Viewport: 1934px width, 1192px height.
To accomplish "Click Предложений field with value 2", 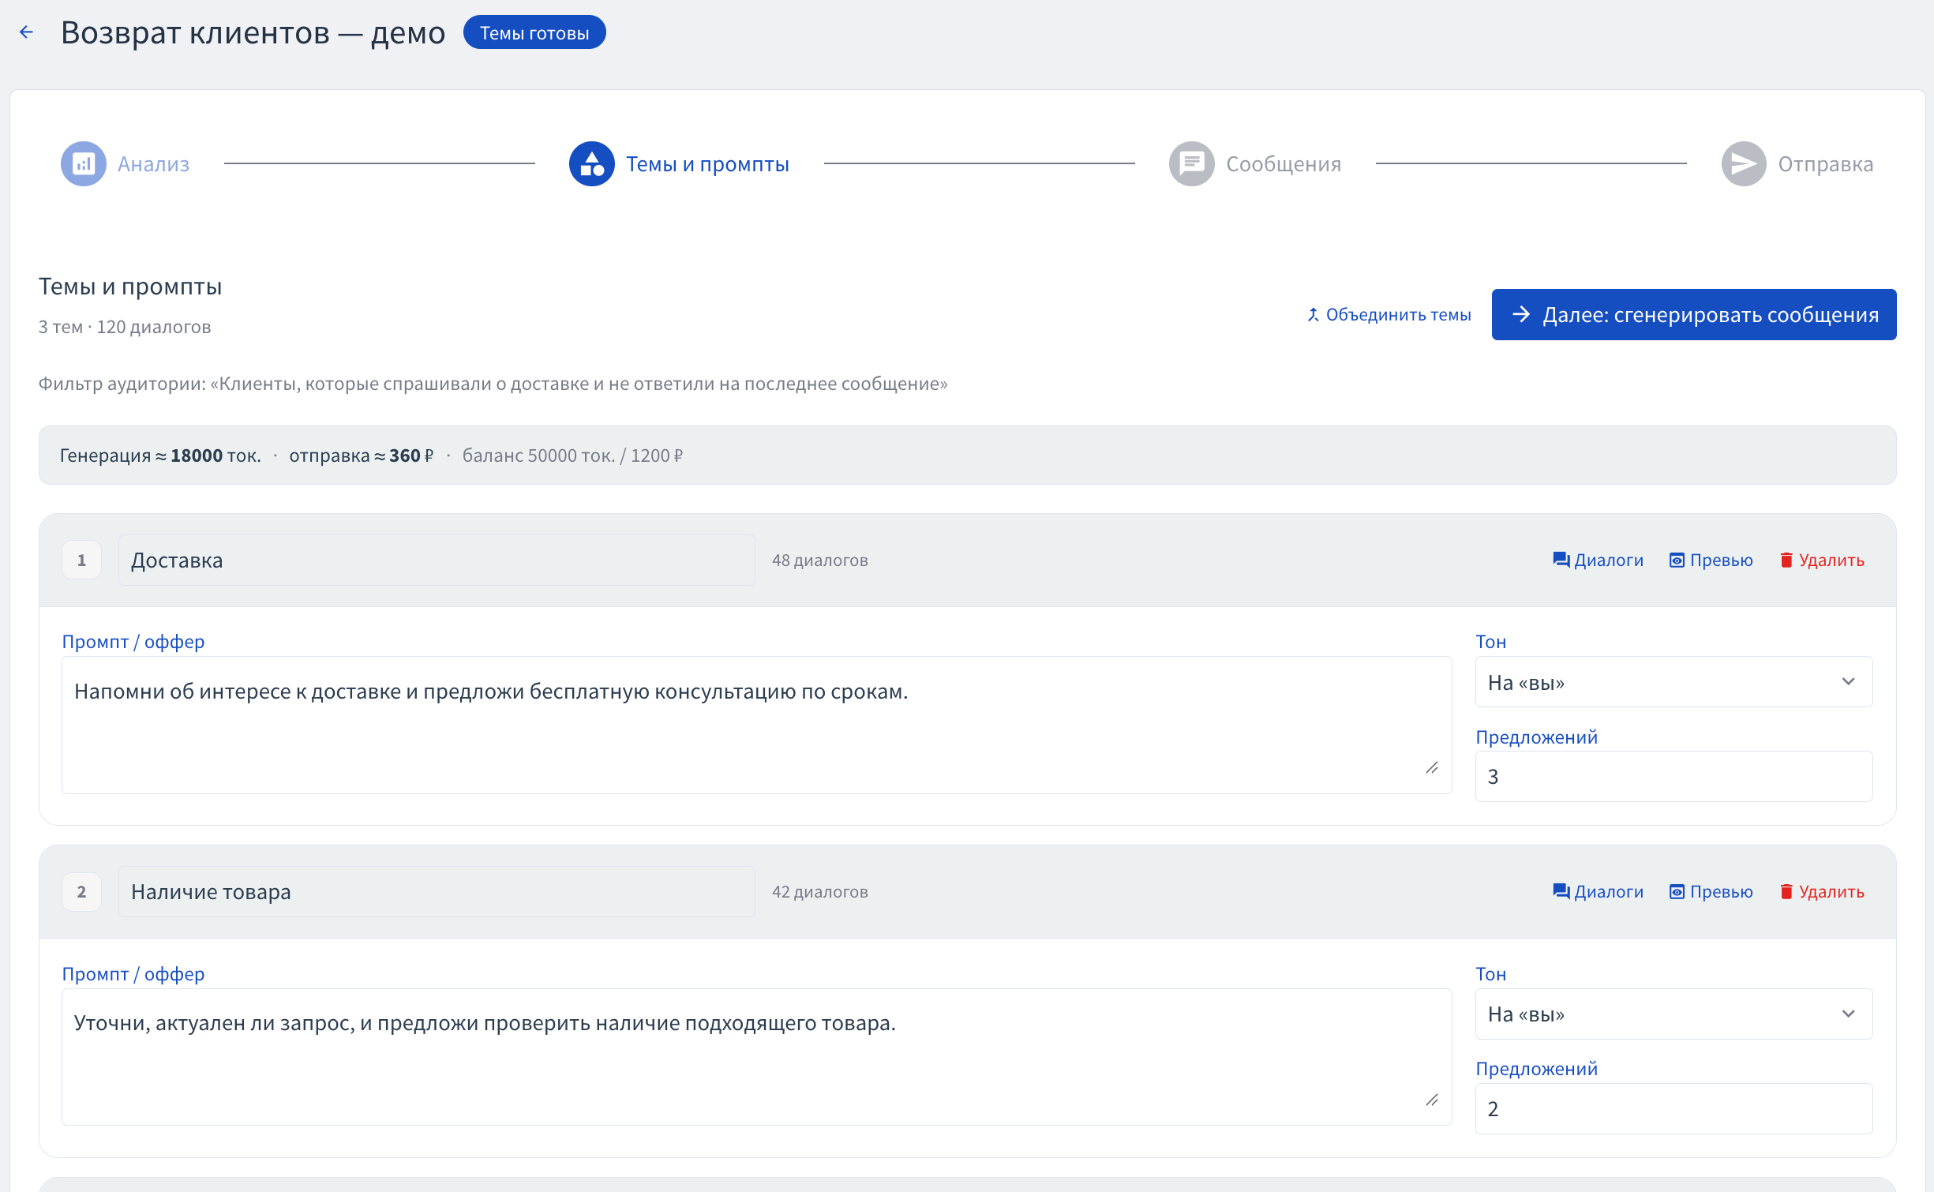I will tap(1674, 1108).
